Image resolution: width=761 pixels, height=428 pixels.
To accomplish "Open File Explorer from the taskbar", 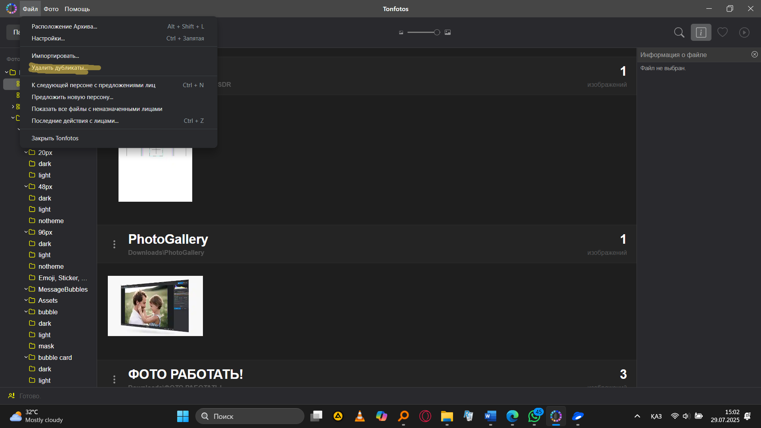I will 447,416.
